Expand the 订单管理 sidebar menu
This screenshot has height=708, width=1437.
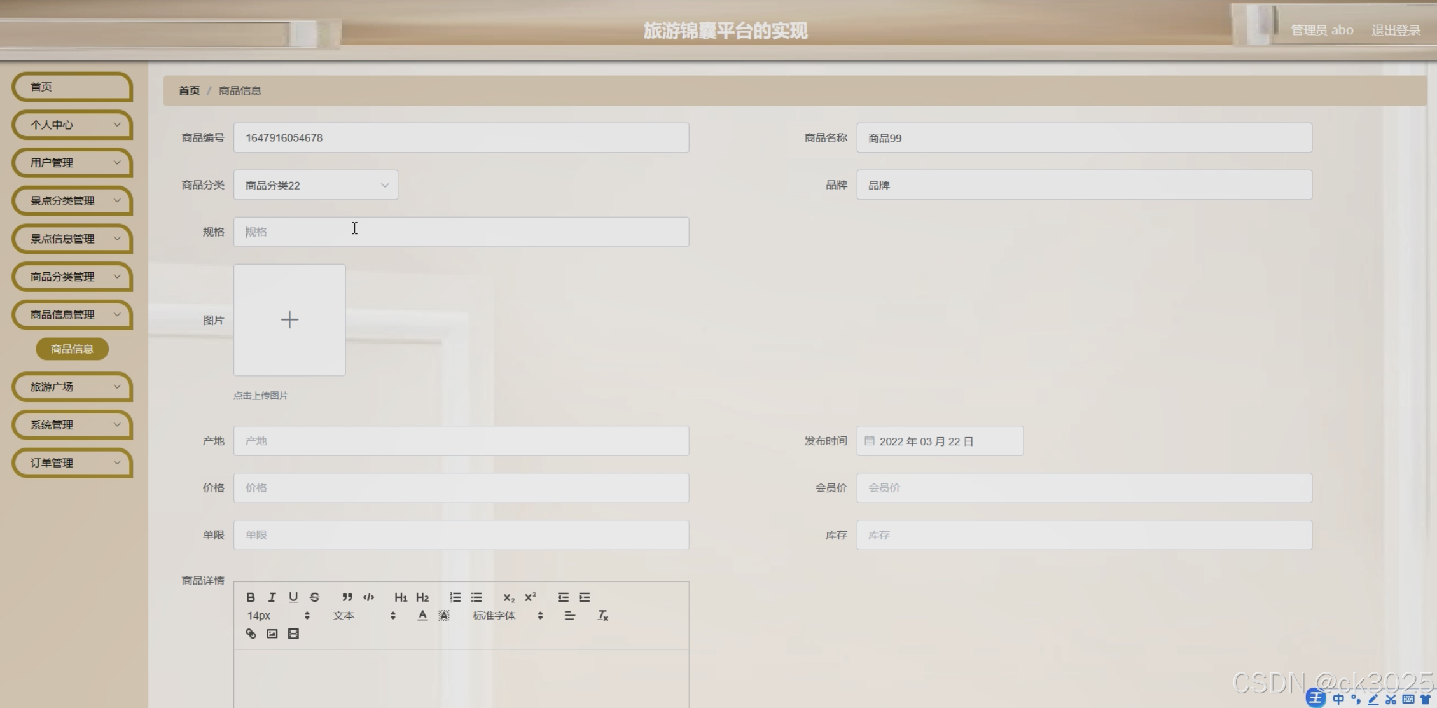73,463
